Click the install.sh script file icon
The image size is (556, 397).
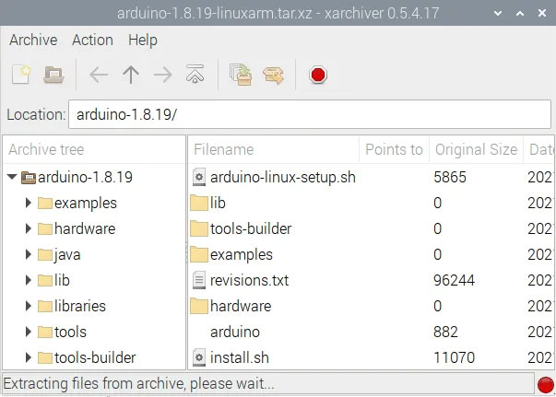click(x=199, y=357)
